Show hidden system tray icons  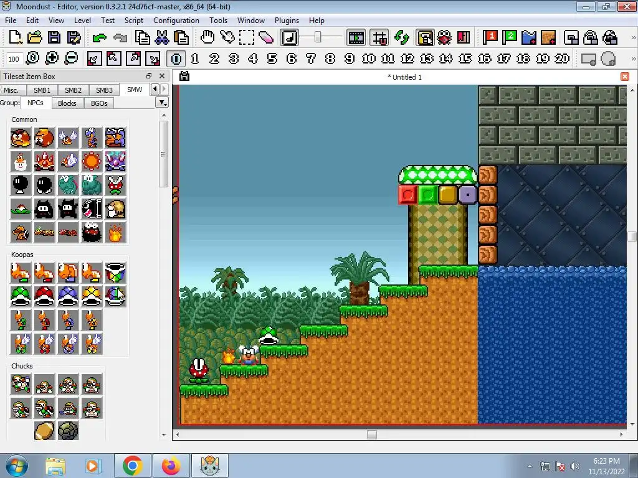[530, 466]
